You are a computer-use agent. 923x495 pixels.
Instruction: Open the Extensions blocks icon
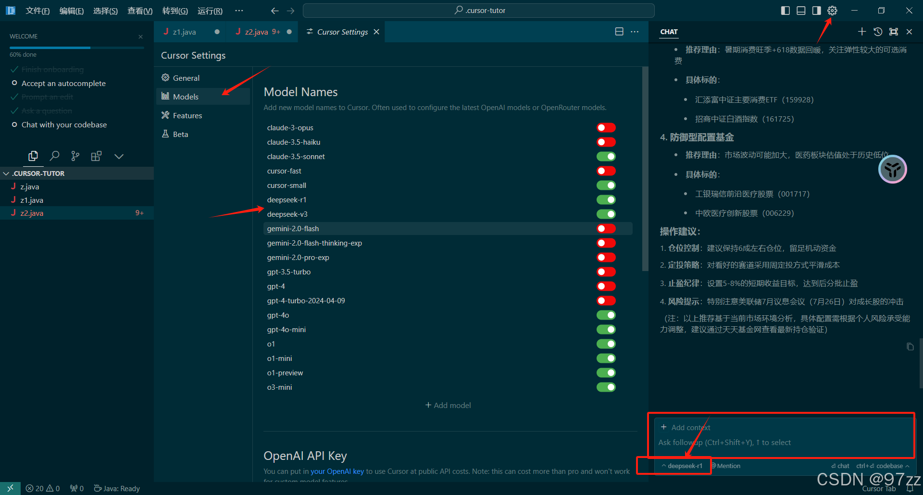pyautogui.click(x=96, y=156)
